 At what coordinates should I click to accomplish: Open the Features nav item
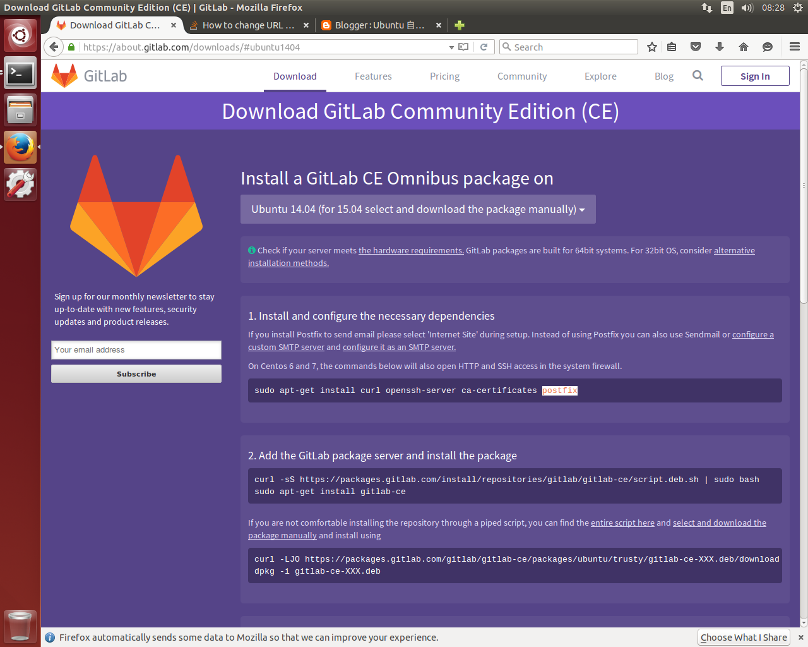(x=373, y=76)
